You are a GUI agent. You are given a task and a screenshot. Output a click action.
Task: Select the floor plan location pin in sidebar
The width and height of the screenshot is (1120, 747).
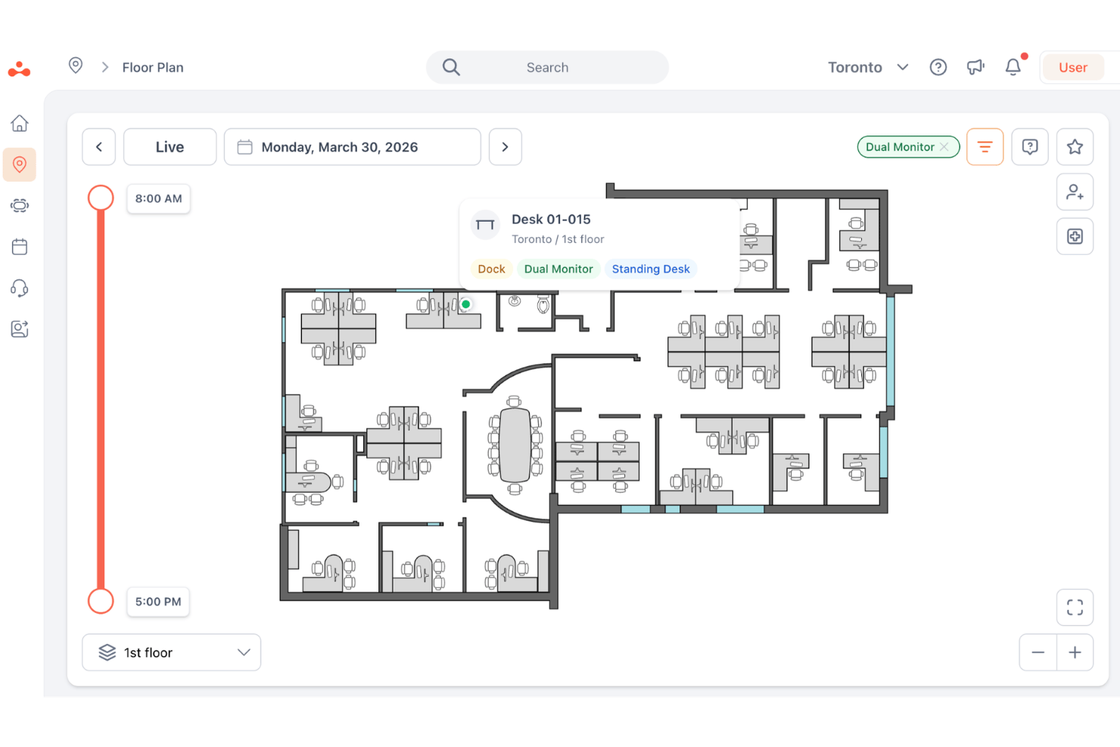(x=20, y=164)
